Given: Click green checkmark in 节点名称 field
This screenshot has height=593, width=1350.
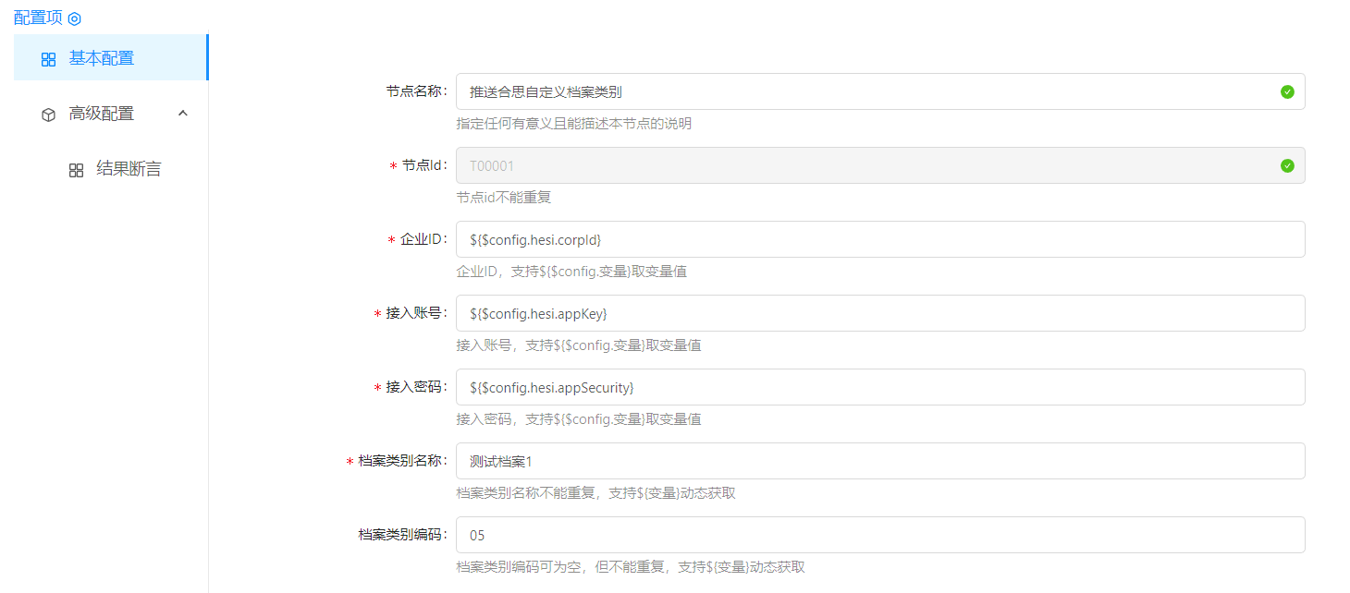Looking at the screenshot, I should pos(1286,91).
